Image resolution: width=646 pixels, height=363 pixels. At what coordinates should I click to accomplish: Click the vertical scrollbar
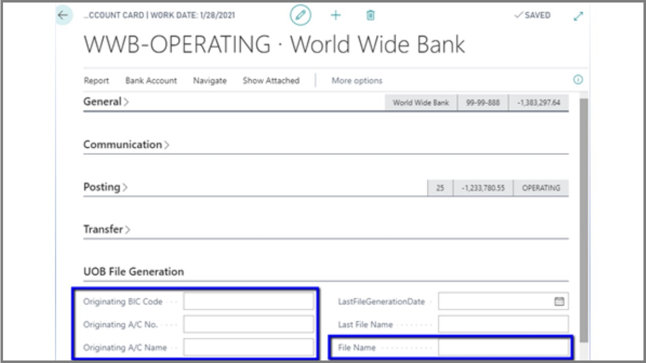(x=583, y=219)
